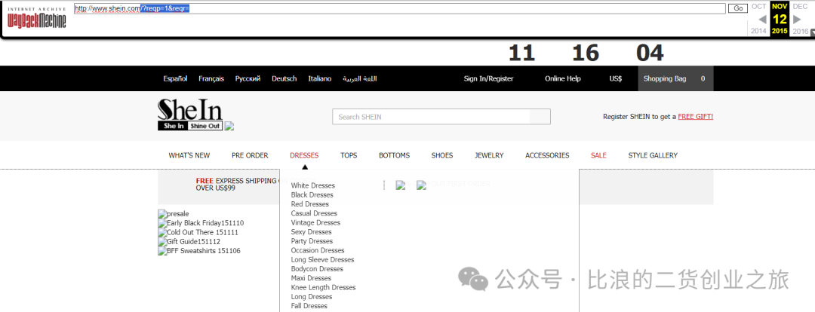
Task: Select Long Sleeve Dresses from dropdown
Action: pos(322,259)
